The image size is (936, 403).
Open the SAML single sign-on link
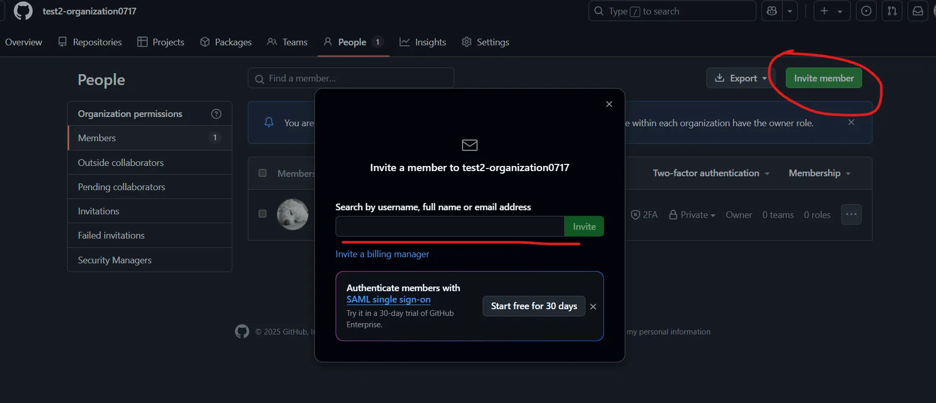pyautogui.click(x=388, y=300)
